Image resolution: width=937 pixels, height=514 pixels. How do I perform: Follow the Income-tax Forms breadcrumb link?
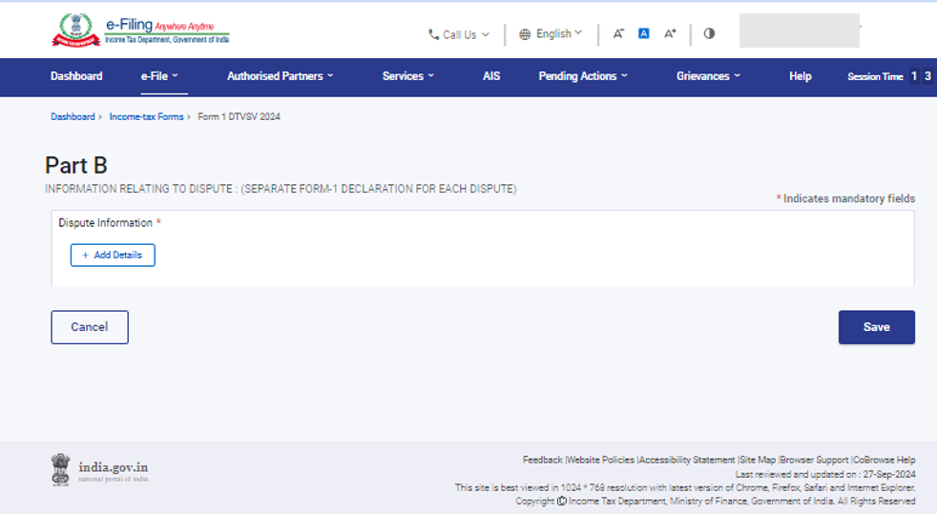pos(146,116)
